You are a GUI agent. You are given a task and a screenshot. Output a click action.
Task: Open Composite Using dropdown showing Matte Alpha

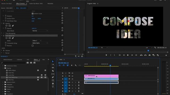click(40, 43)
